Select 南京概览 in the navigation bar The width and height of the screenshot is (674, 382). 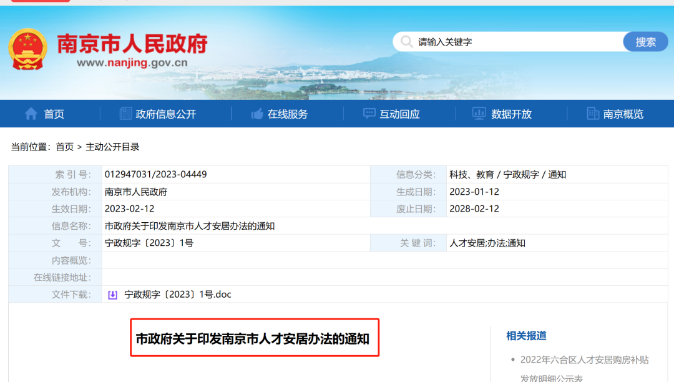[623, 114]
